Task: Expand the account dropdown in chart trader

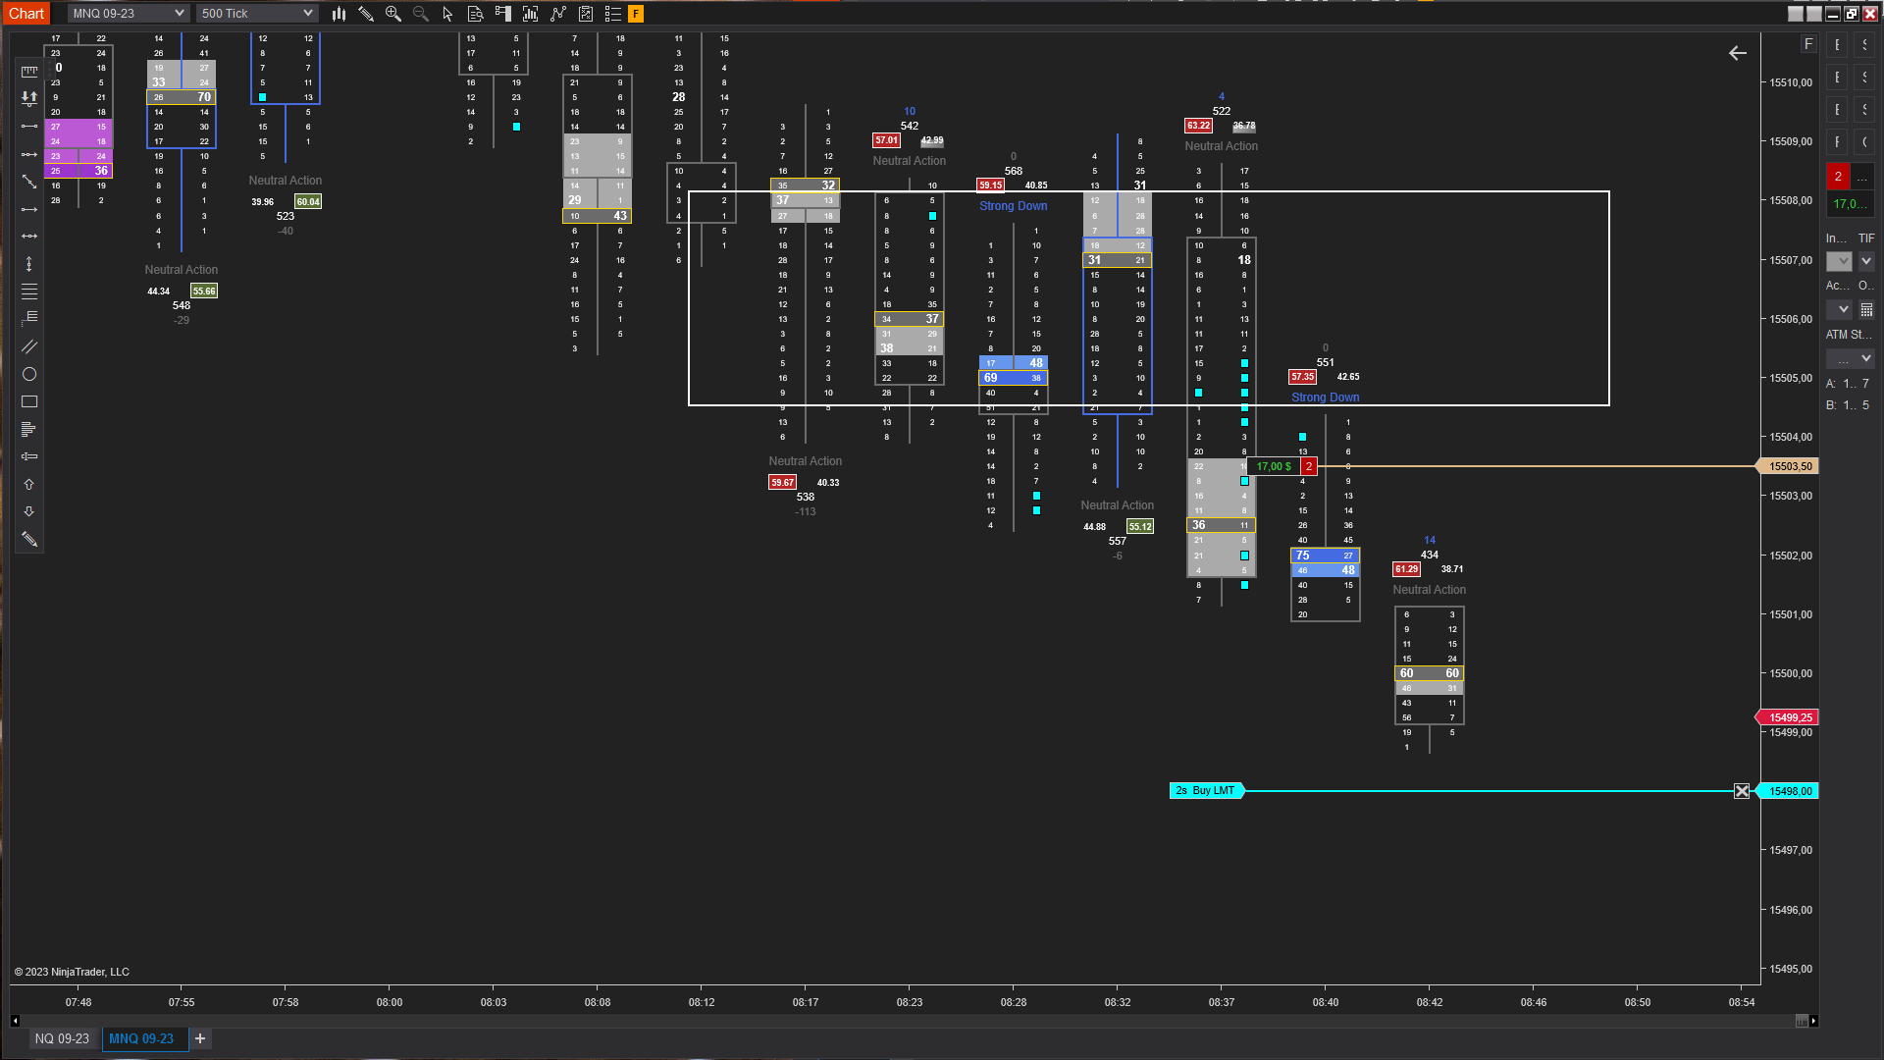Action: click(1840, 309)
